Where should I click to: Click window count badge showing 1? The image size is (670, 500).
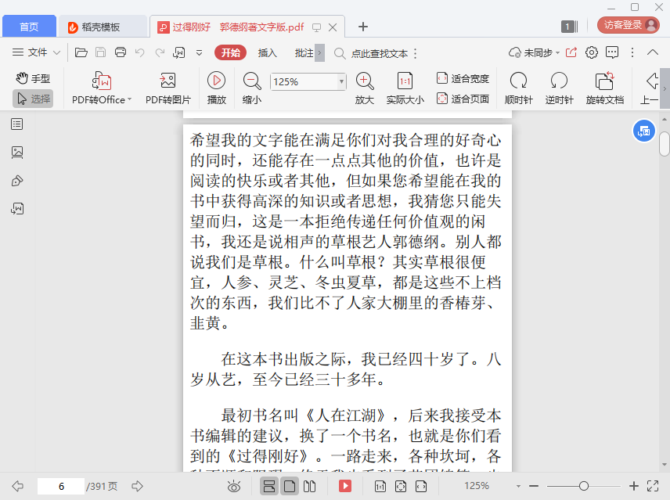pos(569,27)
